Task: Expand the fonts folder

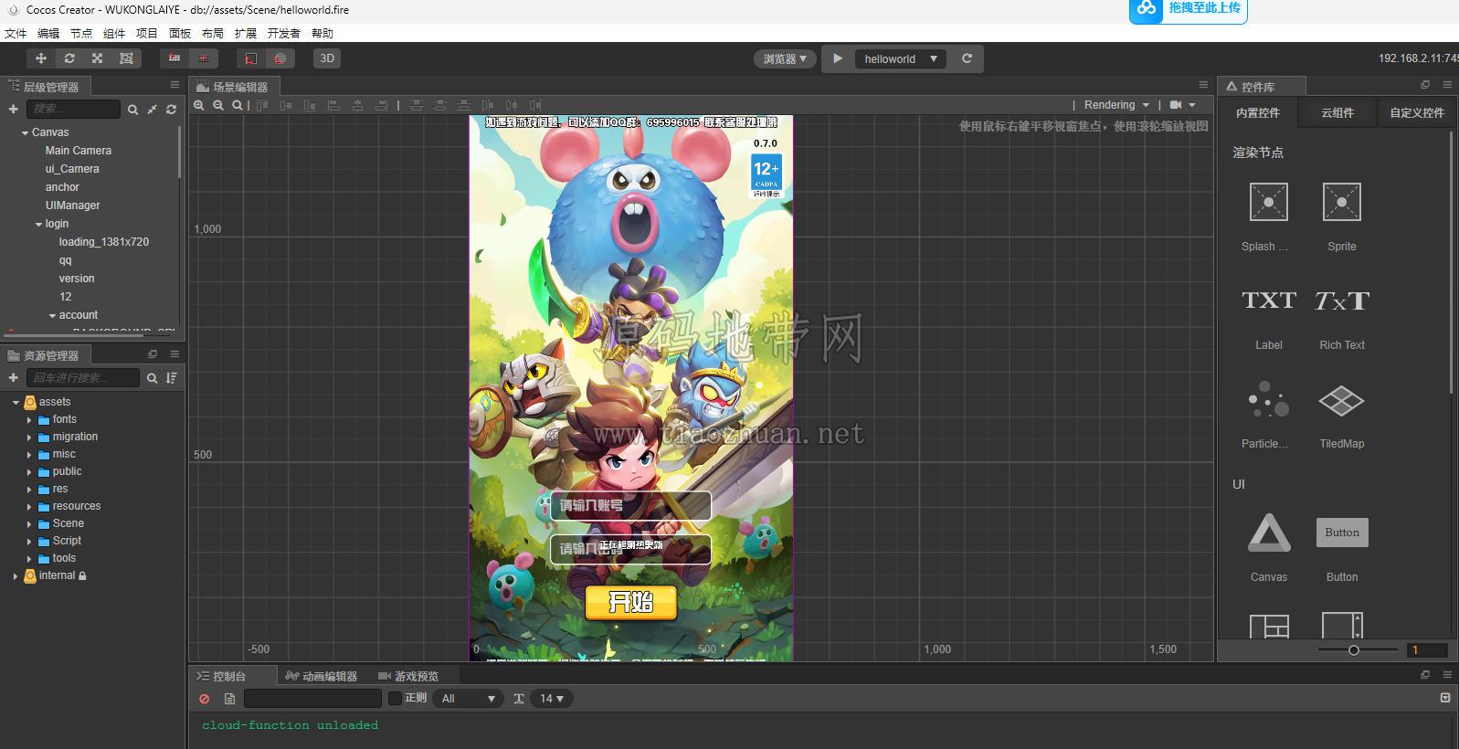Action: tap(29, 420)
